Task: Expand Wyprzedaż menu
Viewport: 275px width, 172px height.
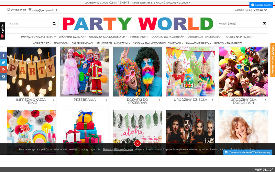Action: coord(42,43)
